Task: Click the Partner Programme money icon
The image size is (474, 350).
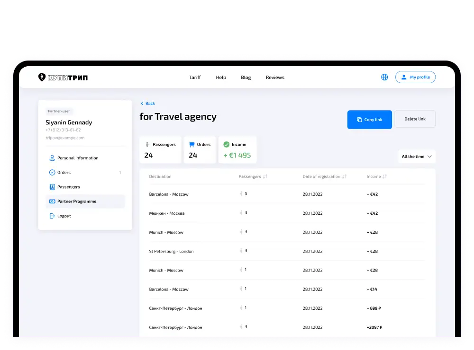Action: pos(52,201)
